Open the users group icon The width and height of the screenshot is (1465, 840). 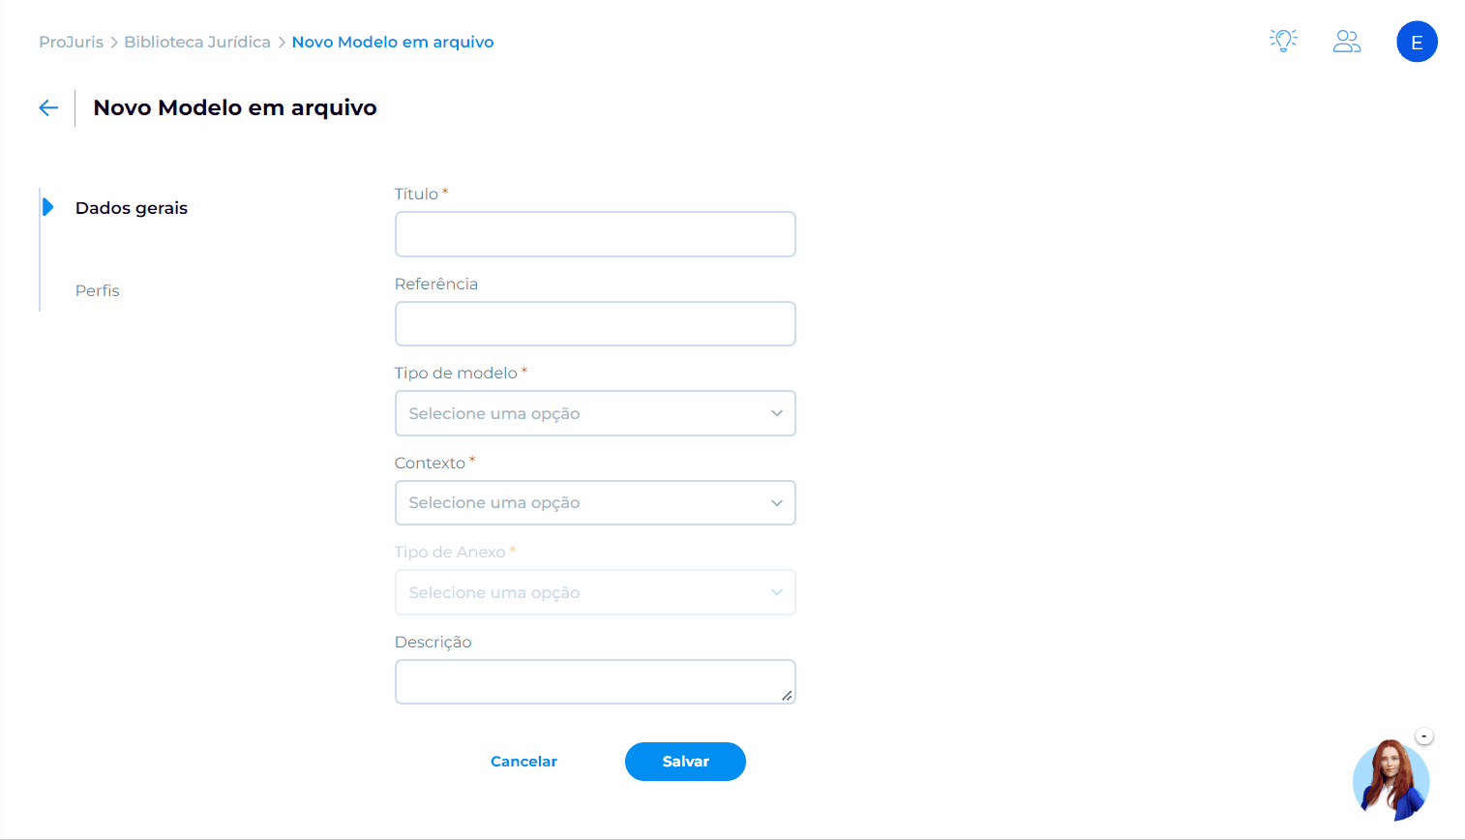coord(1347,42)
